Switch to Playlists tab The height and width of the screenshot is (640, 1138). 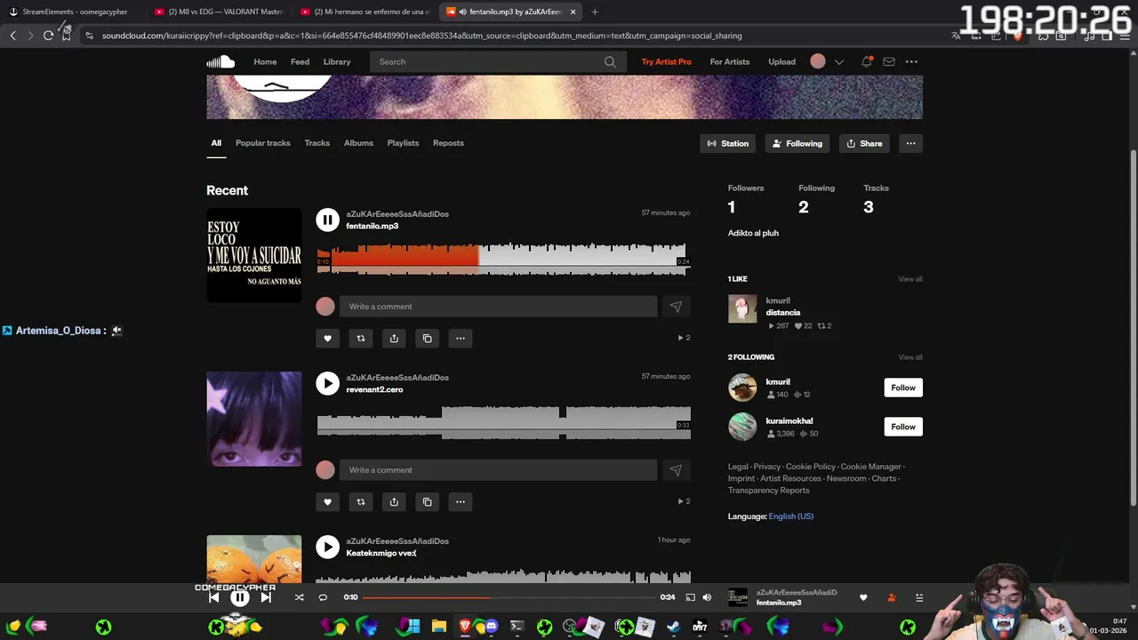403,143
